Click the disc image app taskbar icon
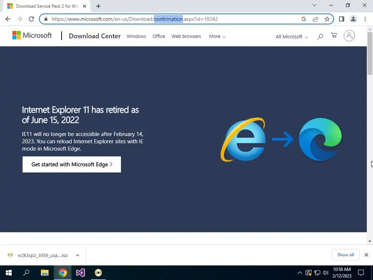The width and height of the screenshot is (373, 280). point(98,273)
